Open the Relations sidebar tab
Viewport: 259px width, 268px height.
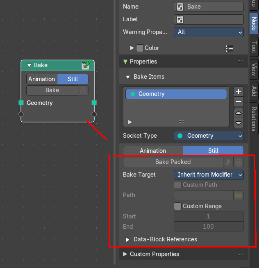(254, 119)
